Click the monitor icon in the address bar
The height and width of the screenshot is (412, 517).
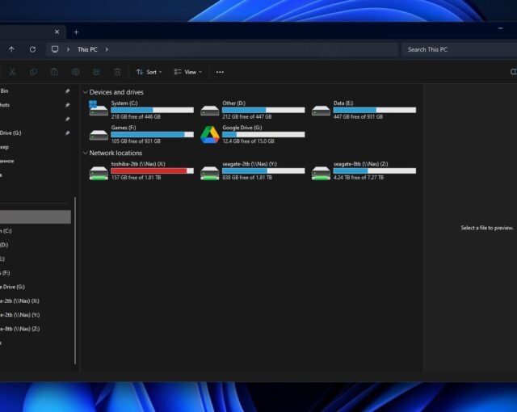[55, 49]
